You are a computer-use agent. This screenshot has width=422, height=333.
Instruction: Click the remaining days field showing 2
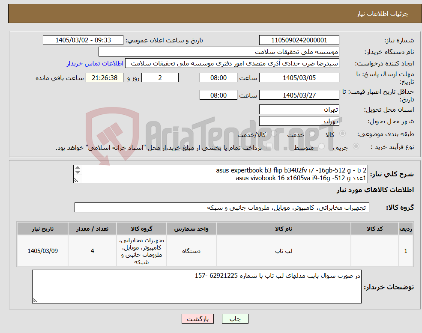160,78
